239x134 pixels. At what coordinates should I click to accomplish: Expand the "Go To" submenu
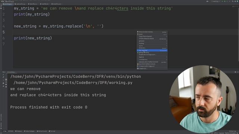pyautogui.click(x=152, y=46)
